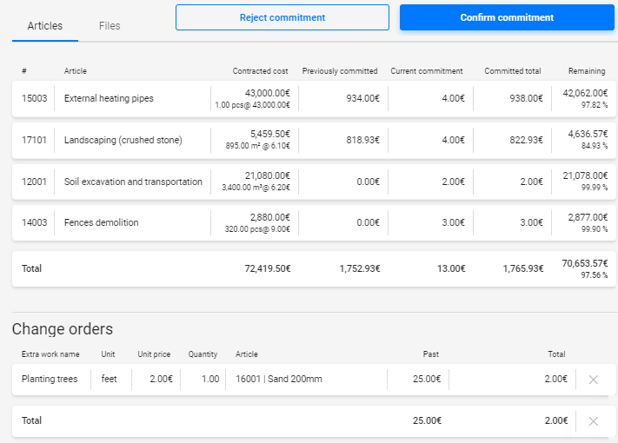The width and height of the screenshot is (618, 443).
Task: Click remaining amount 21,078.00€
Action: (x=585, y=175)
